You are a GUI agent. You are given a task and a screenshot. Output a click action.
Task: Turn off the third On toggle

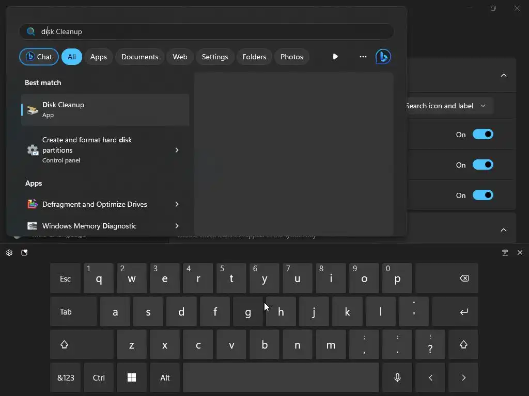coord(483,195)
